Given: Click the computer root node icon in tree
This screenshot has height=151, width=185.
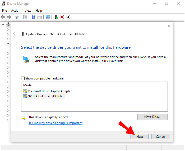Looking at the screenshot, I should pos(8,24).
